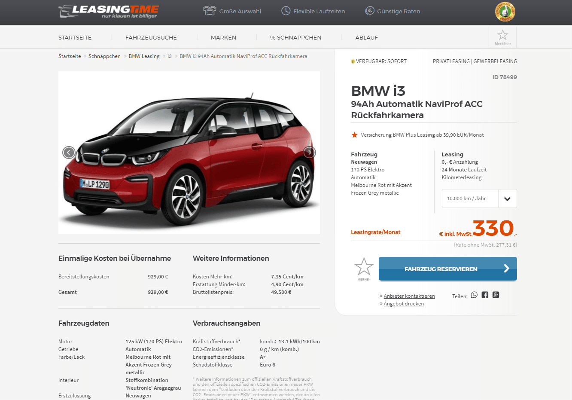Image resolution: width=572 pixels, height=400 pixels.
Task: Click the Anbieter kontaktieren link
Action: (x=409, y=296)
